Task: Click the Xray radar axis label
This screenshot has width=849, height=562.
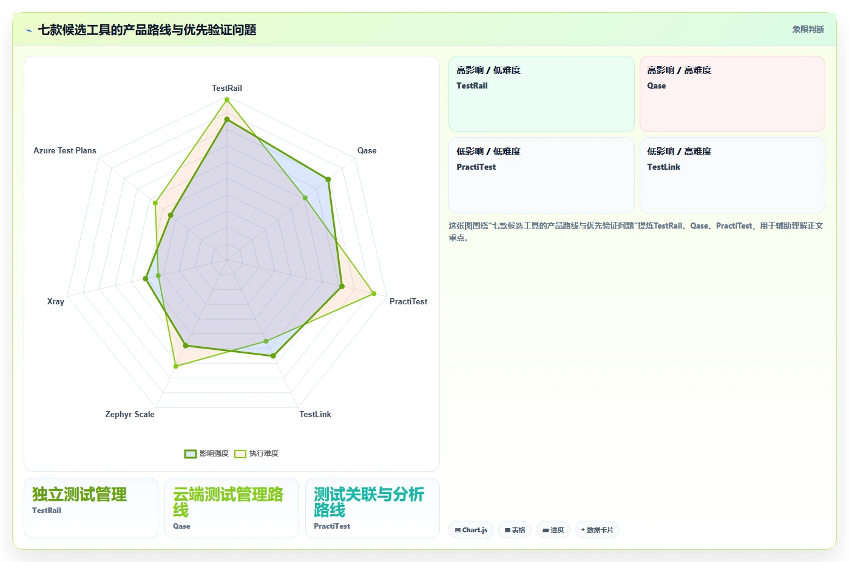Action: point(56,301)
